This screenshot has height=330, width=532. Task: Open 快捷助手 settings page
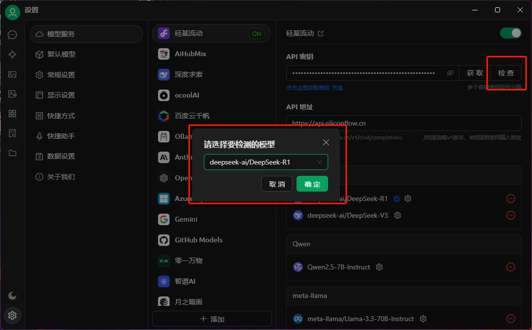tap(87, 136)
